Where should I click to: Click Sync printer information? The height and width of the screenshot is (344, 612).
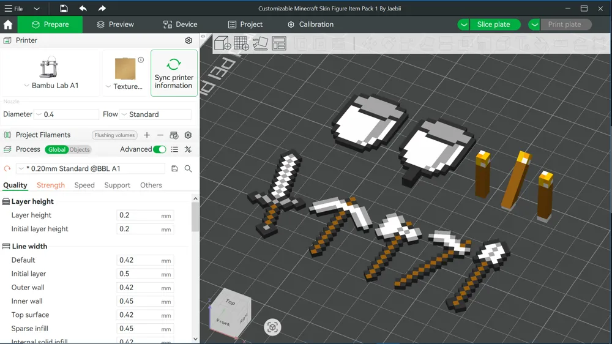coord(174,73)
